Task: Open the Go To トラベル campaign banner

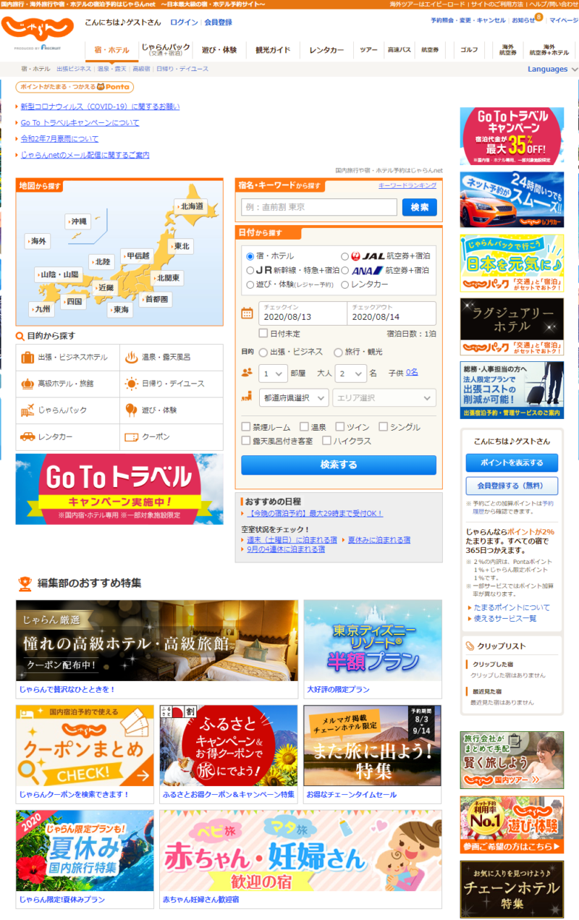Action: [119, 489]
